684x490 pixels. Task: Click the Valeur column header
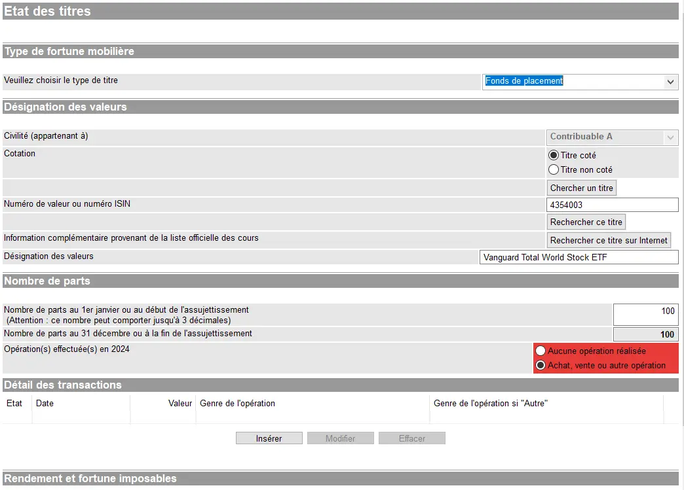[x=180, y=404]
